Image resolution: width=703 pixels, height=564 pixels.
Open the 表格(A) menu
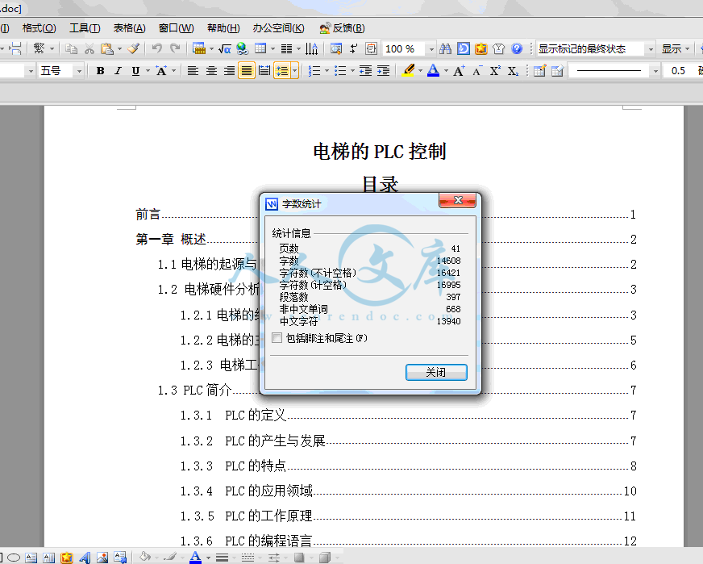(x=130, y=27)
